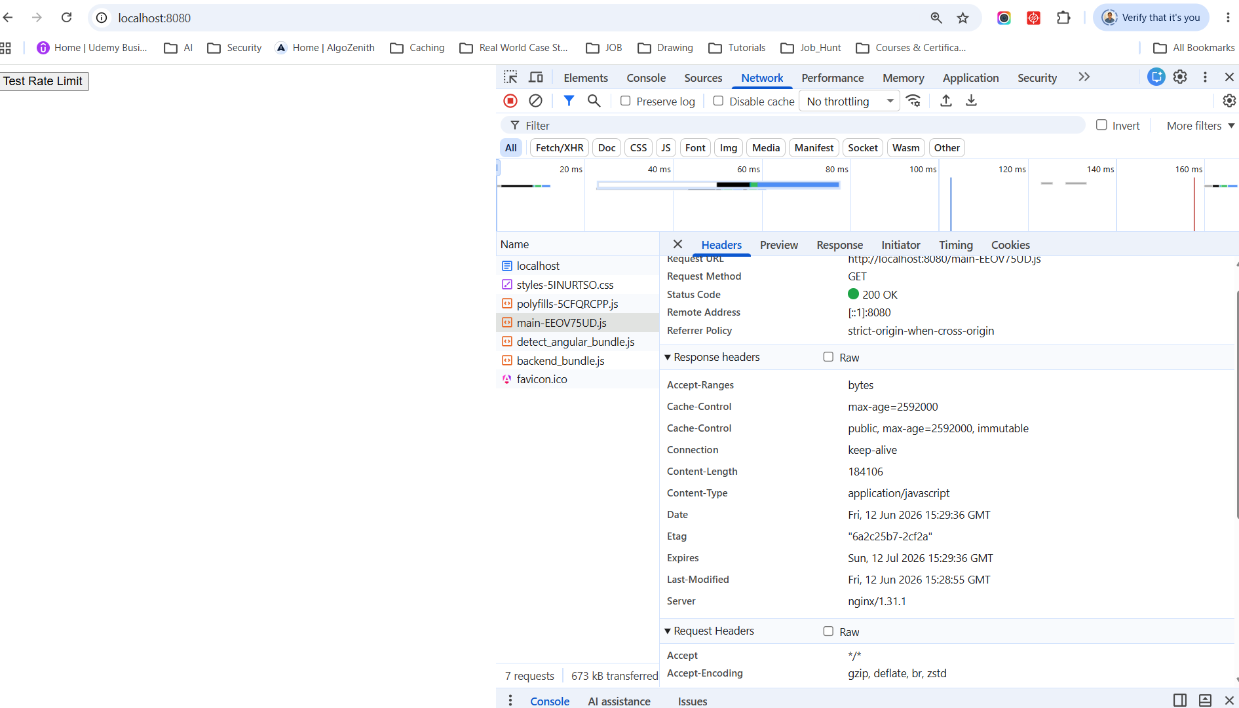Clear the network log
Screen dimensions: 1239x708
[x=535, y=101]
